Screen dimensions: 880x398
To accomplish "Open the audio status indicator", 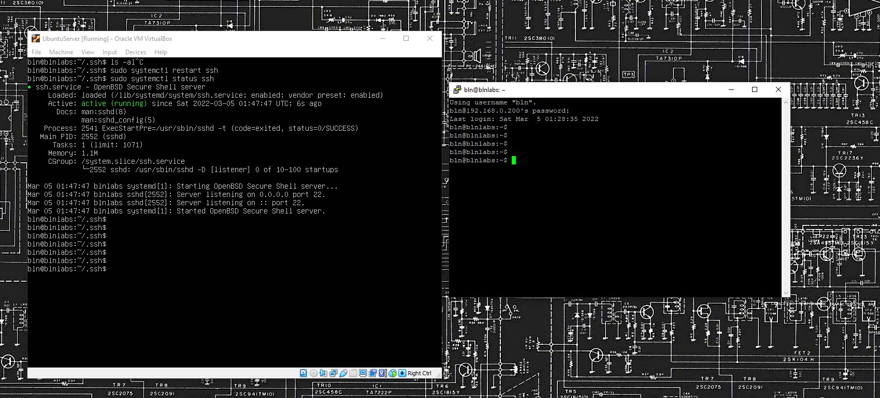I will (323, 373).
